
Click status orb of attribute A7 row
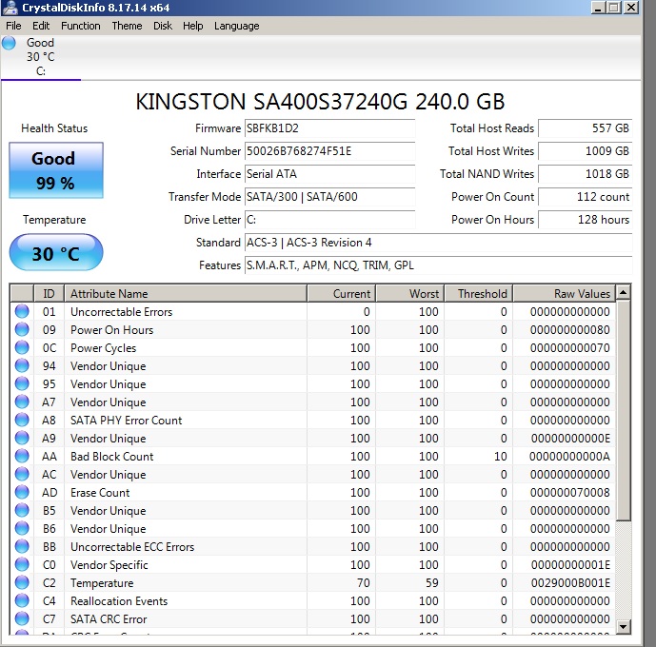click(22, 402)
